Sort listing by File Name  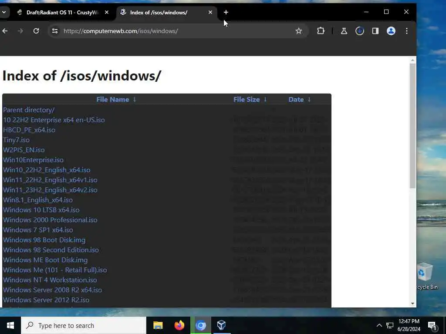pos(112,100)
